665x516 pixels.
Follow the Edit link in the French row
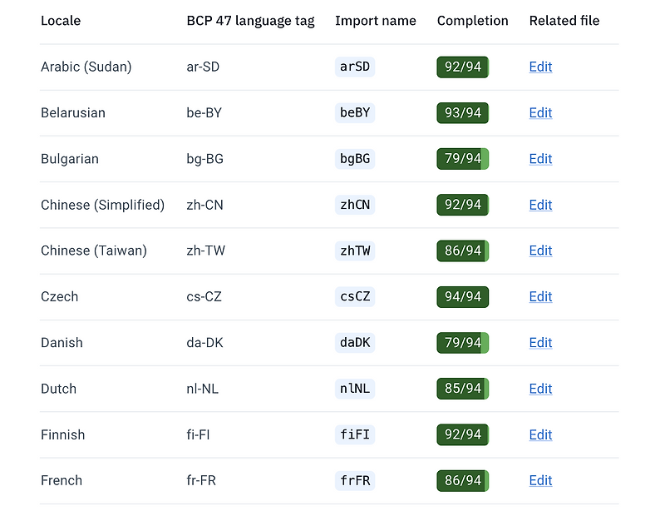point(540,480)
